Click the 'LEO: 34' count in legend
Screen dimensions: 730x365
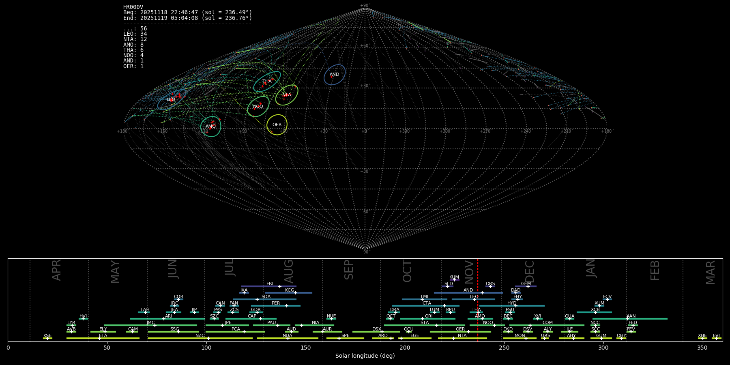click(x=135, y=34)
